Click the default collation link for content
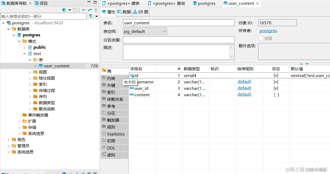 coord(244,94)
